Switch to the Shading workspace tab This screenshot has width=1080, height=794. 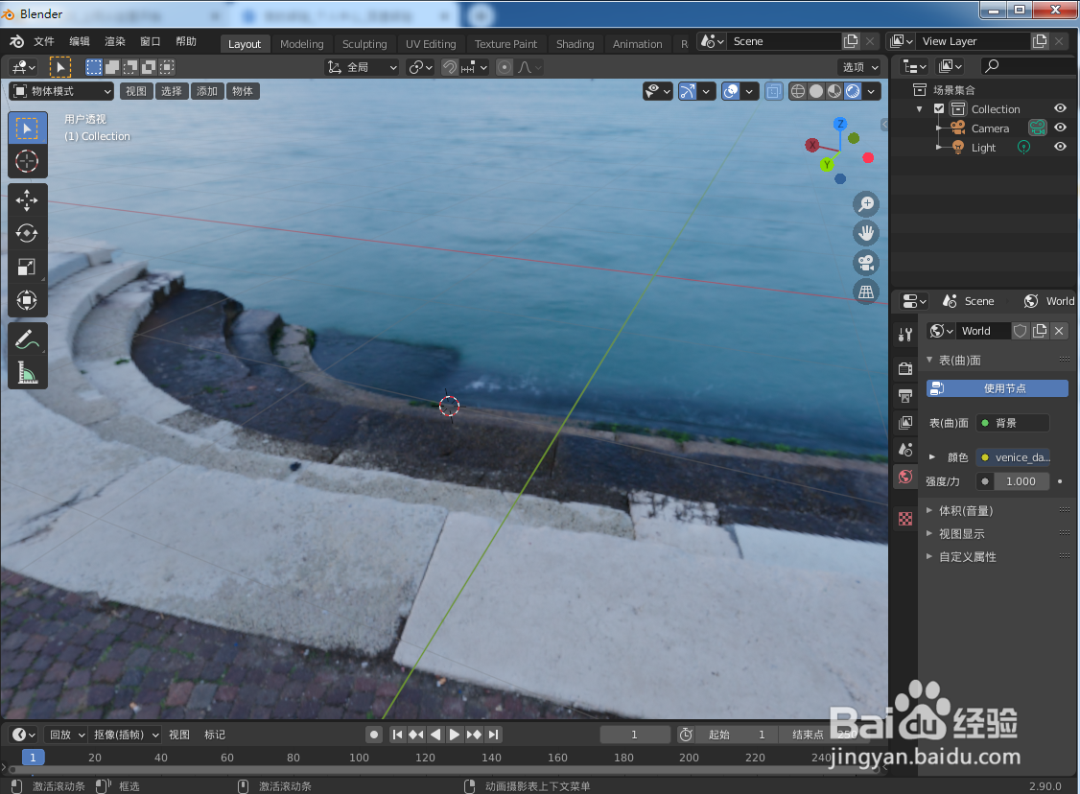(x=575, y=43)
